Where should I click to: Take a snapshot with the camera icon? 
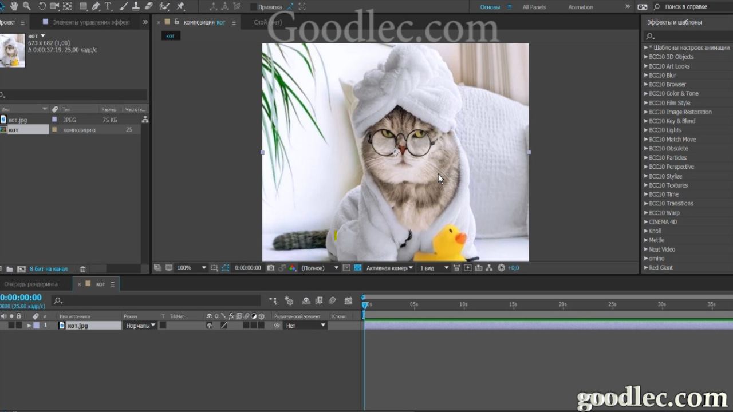coord(271,268)
